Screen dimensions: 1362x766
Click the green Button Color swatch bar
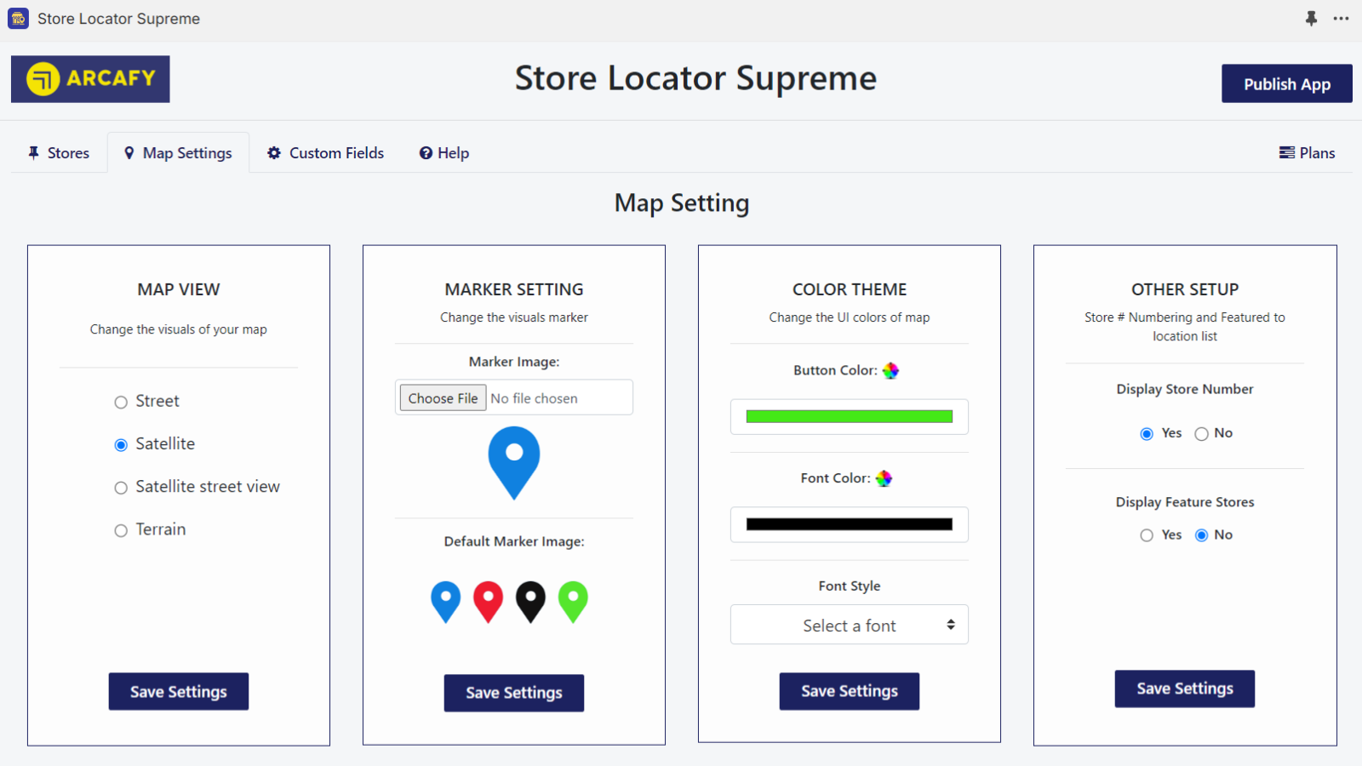pos(849,416)
